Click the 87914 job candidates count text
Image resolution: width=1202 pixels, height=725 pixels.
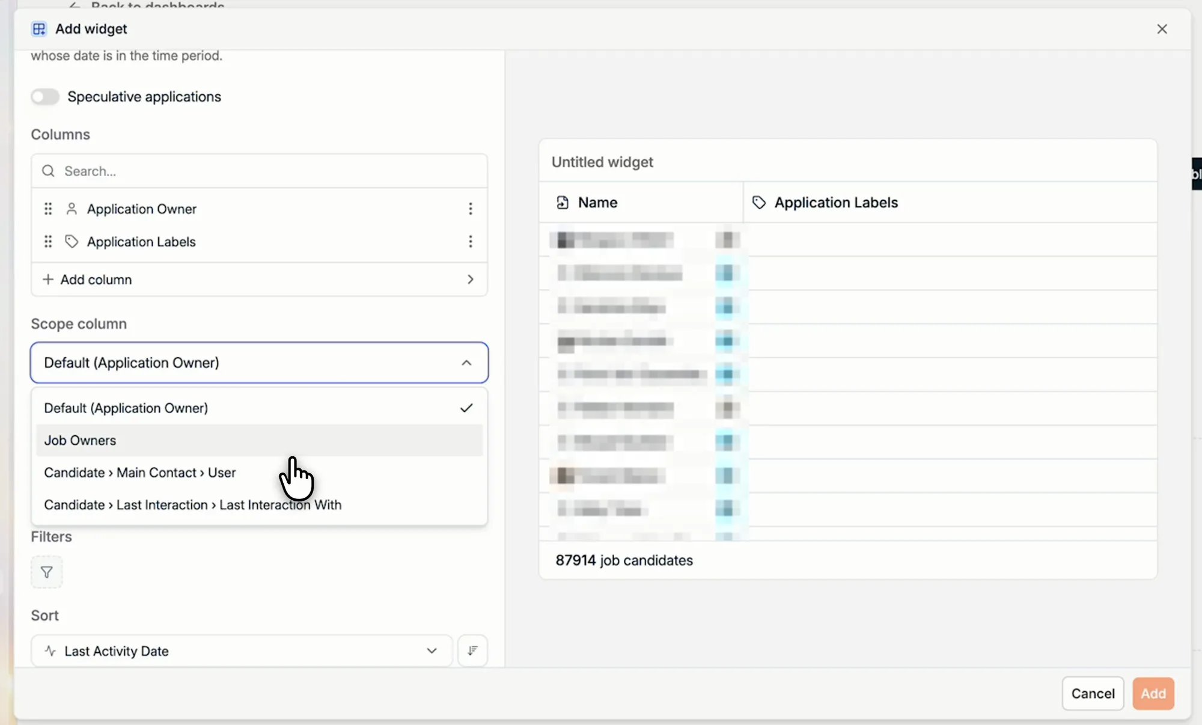click(624, 560)
